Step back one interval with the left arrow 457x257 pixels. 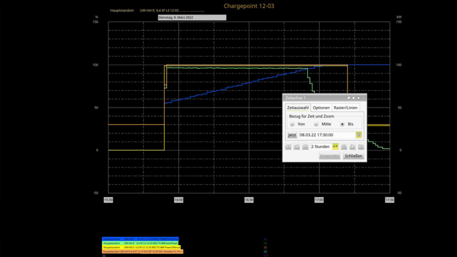point(296,147)
